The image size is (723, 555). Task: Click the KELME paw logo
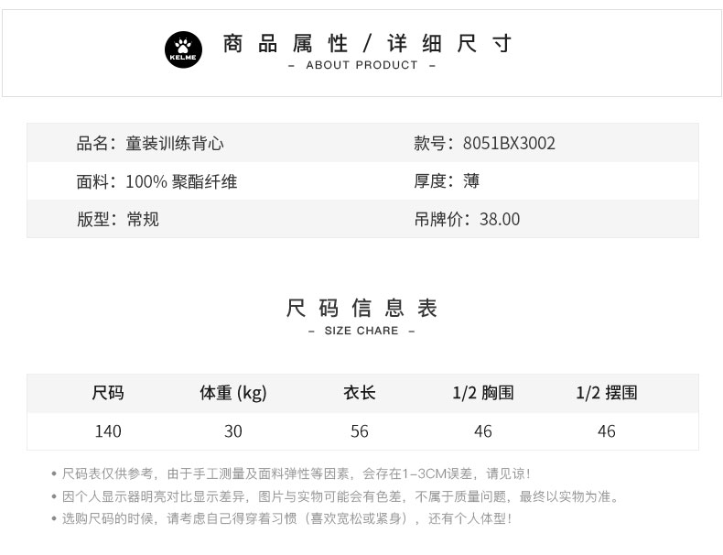pos(182,49)
